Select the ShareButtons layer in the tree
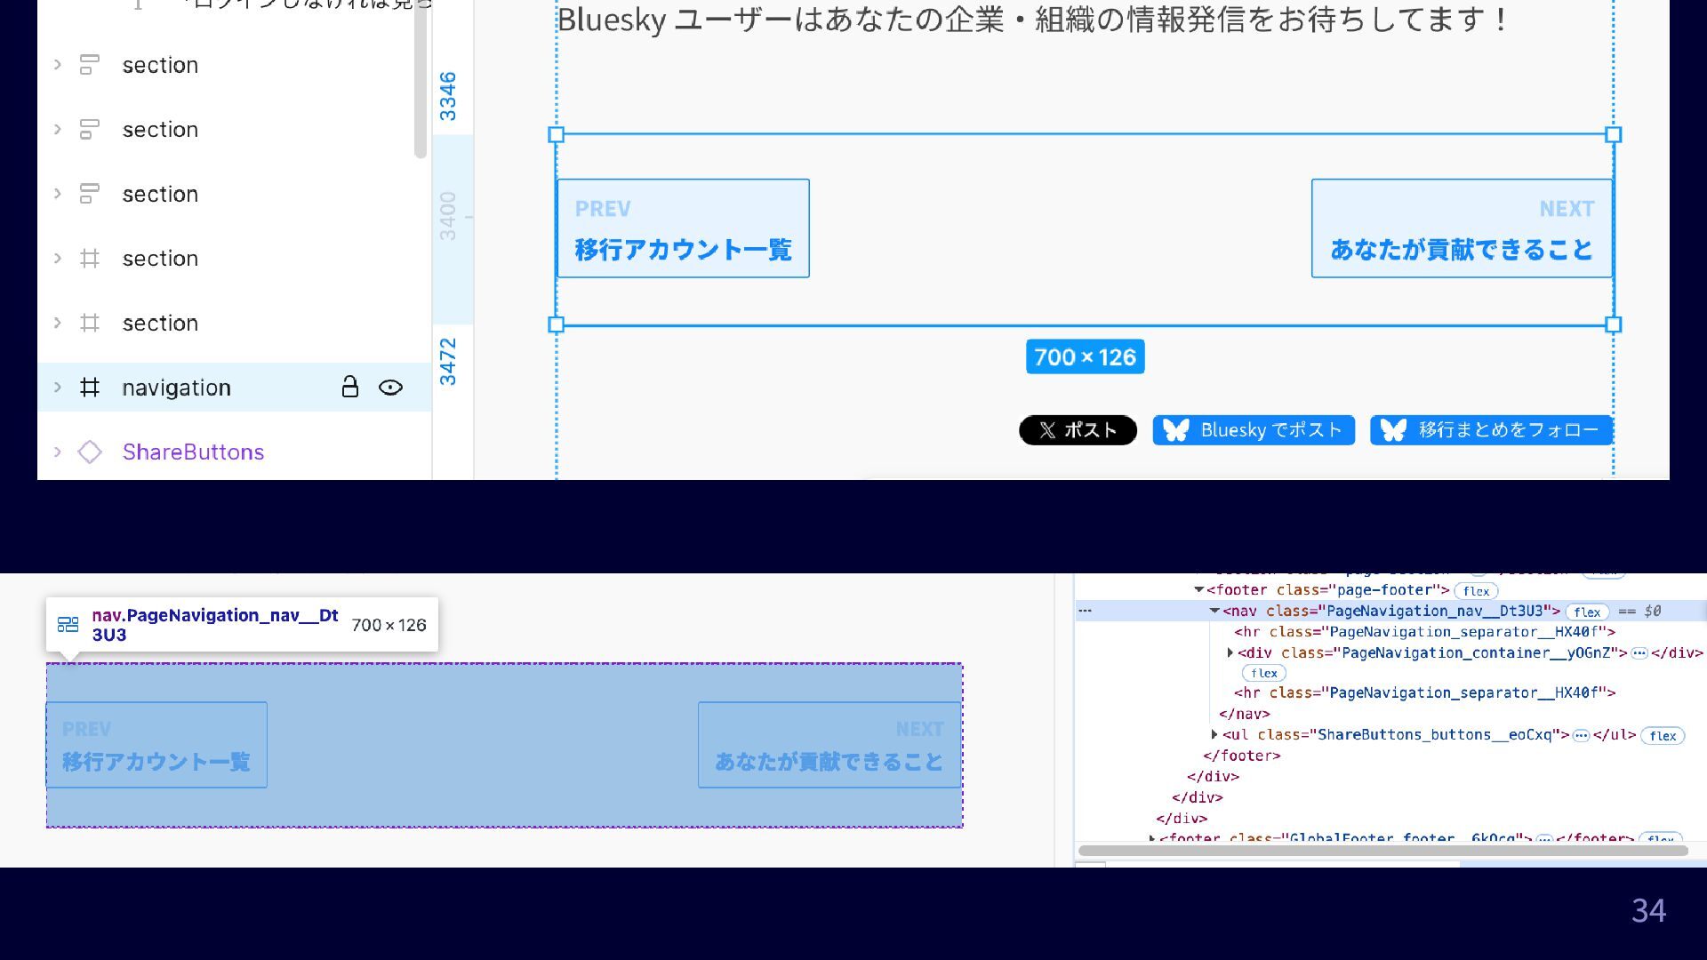 193,452
